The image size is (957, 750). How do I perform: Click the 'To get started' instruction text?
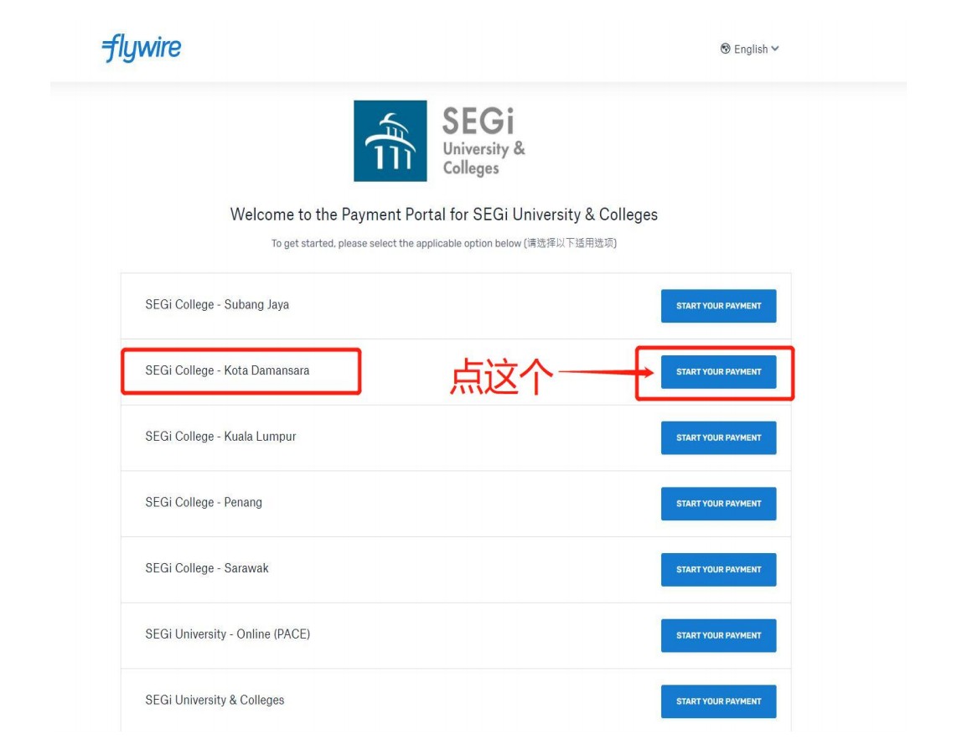[x=443, y=243]
